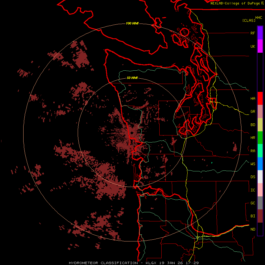Click the RA light green color swatch

[260, 151]
